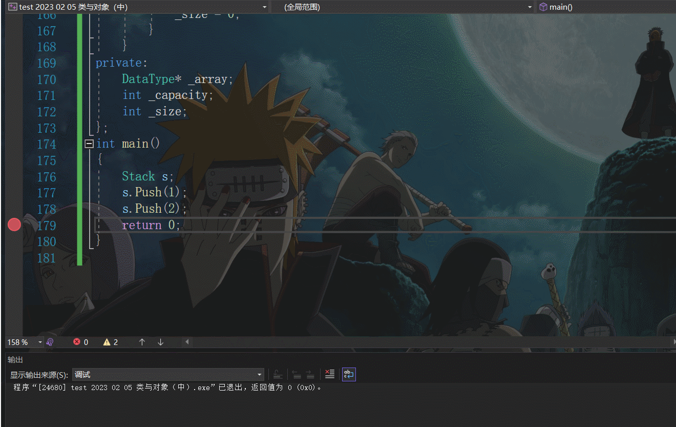This screenshot has width=676, height=427.
Task: Click the 's.Push(1);' code line
Action: [x=155, y=192]
